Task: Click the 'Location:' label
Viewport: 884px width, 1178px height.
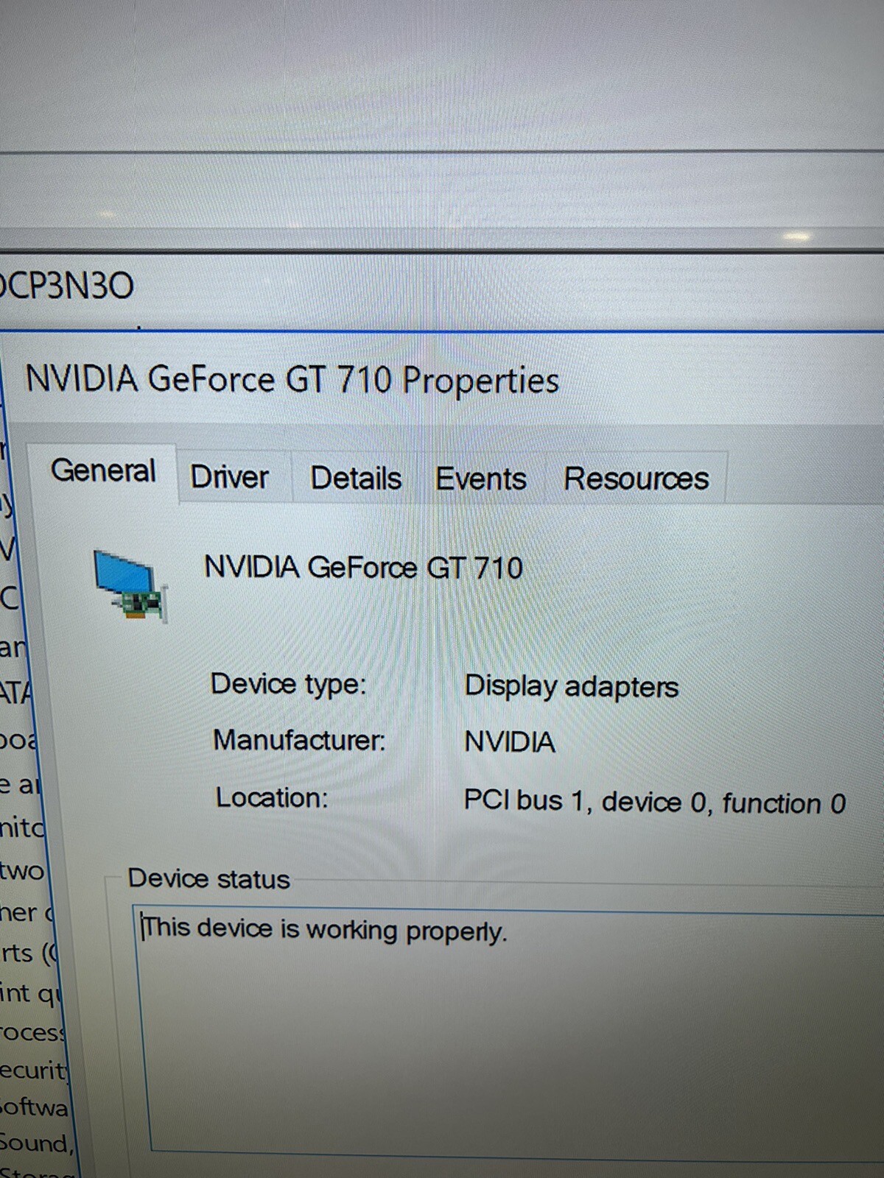Action: (272, 797)
